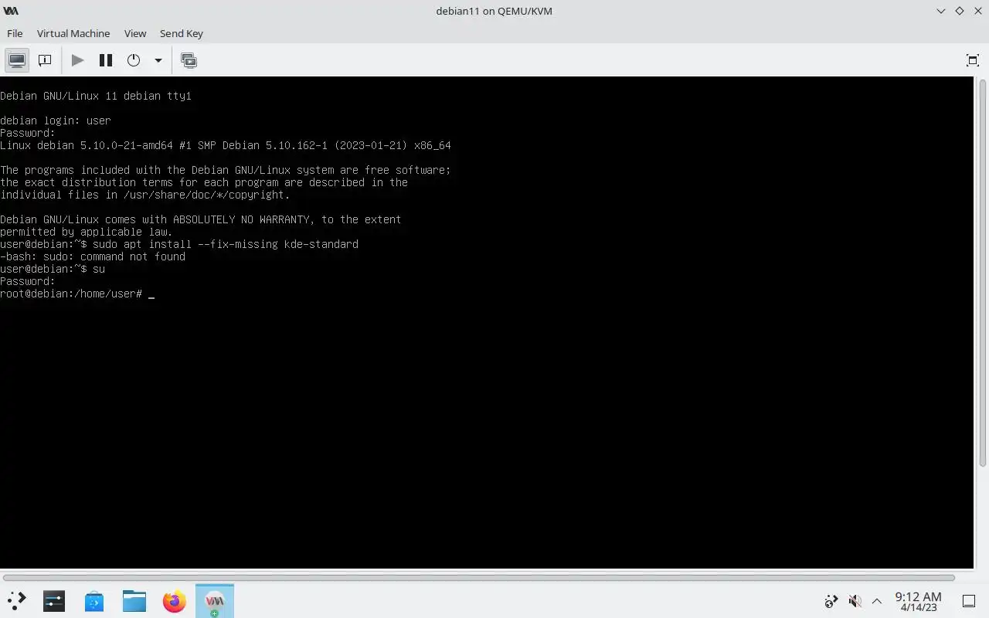Switch the viewer to fullscreen mode

(973, 60)
